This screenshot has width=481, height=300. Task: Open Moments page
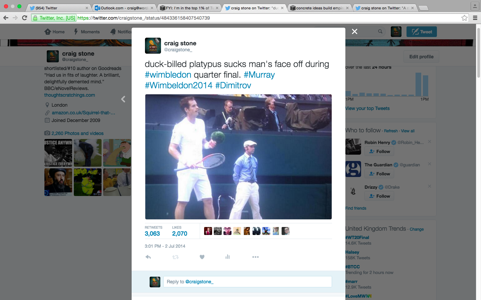[x=87, y=32]
